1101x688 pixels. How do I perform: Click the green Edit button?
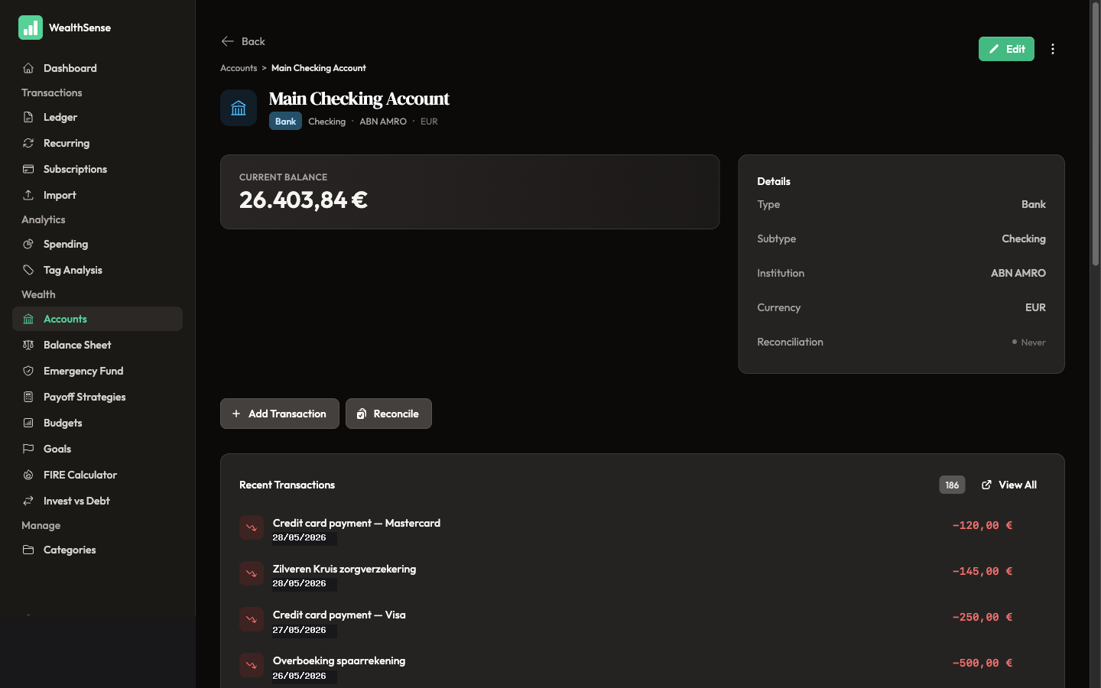click(1006, 49)
